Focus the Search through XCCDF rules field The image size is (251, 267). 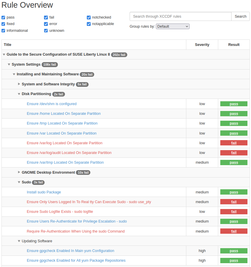180,16
